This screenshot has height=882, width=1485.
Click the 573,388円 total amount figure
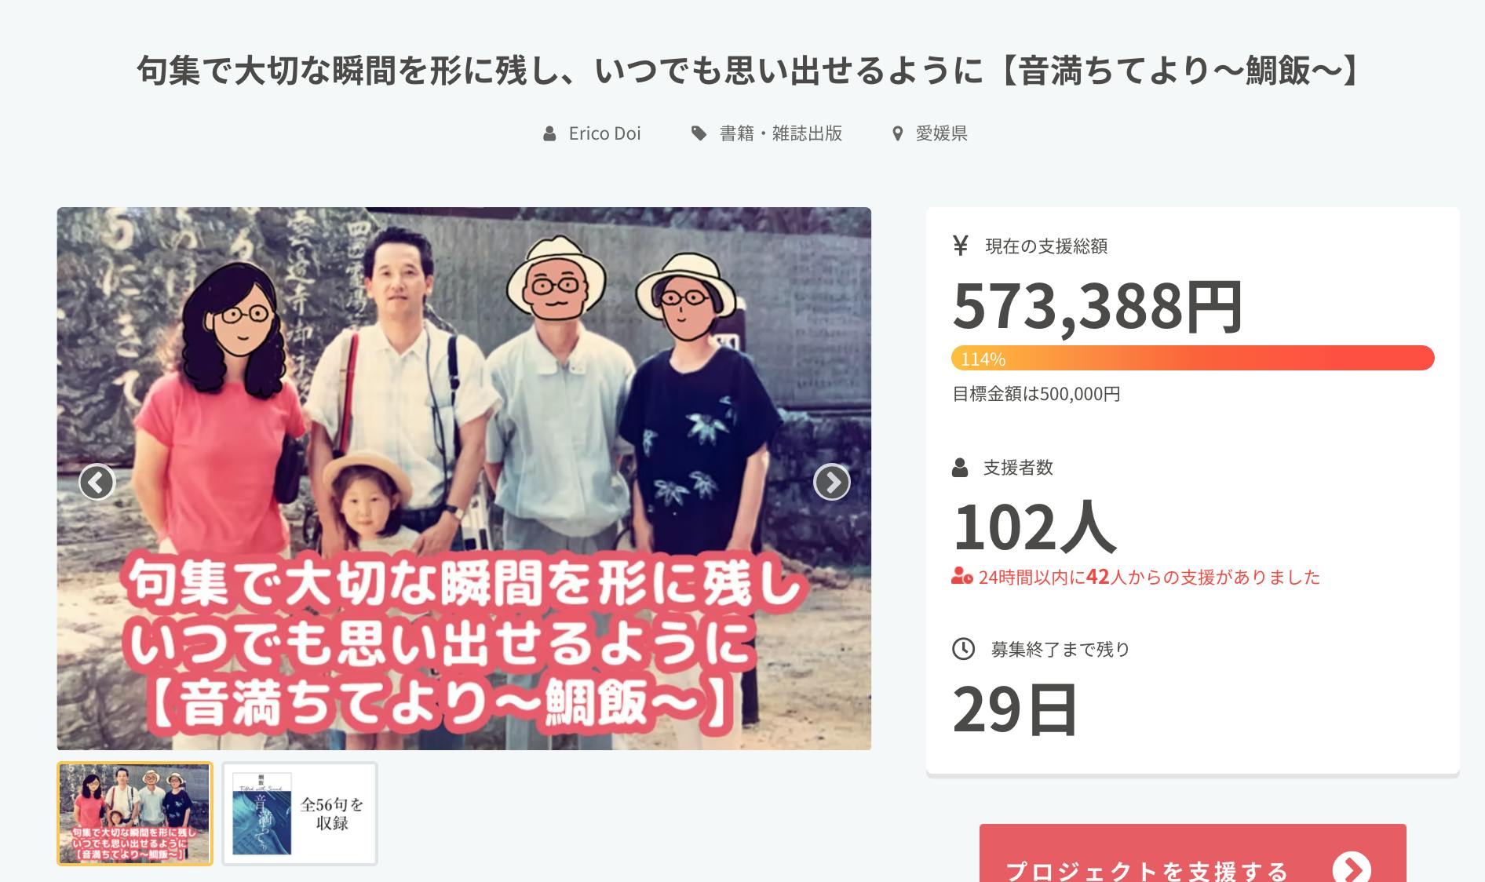click(x=1098, y=306)
